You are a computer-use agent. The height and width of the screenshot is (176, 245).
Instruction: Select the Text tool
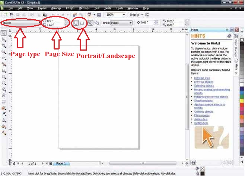[4, 95]
